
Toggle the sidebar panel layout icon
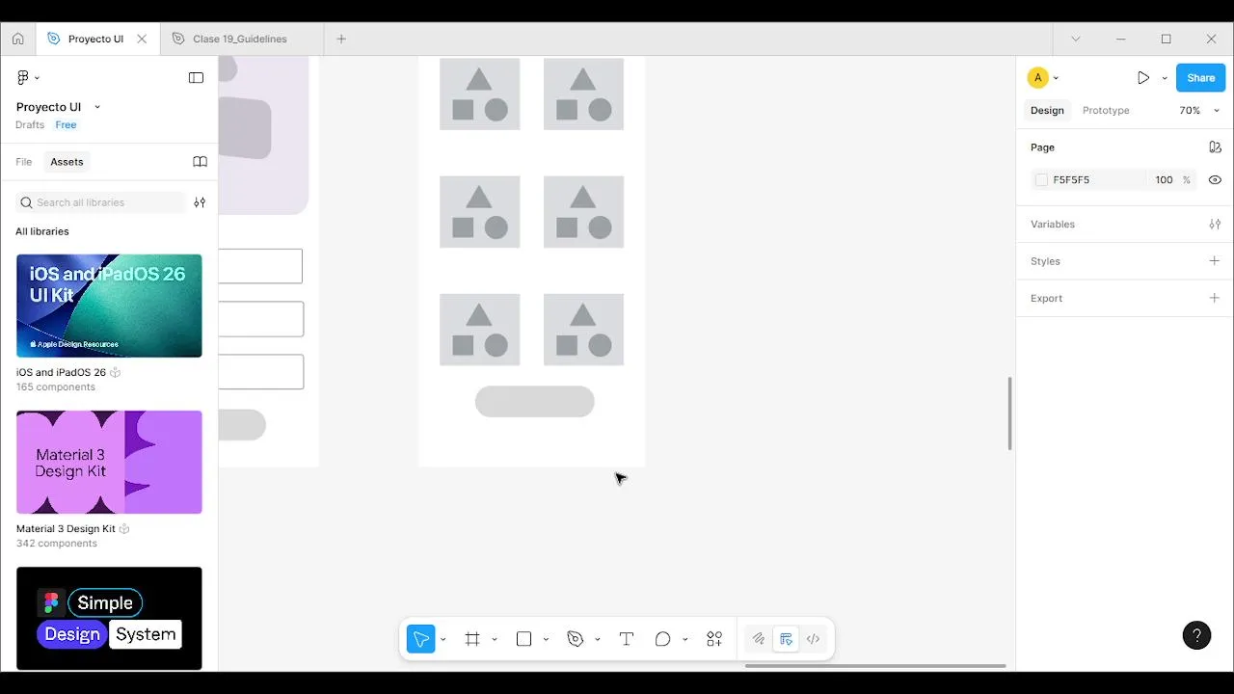(196, 77)
